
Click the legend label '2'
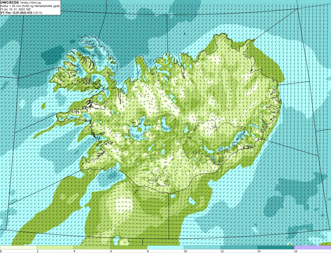click(x=37, y=251)
